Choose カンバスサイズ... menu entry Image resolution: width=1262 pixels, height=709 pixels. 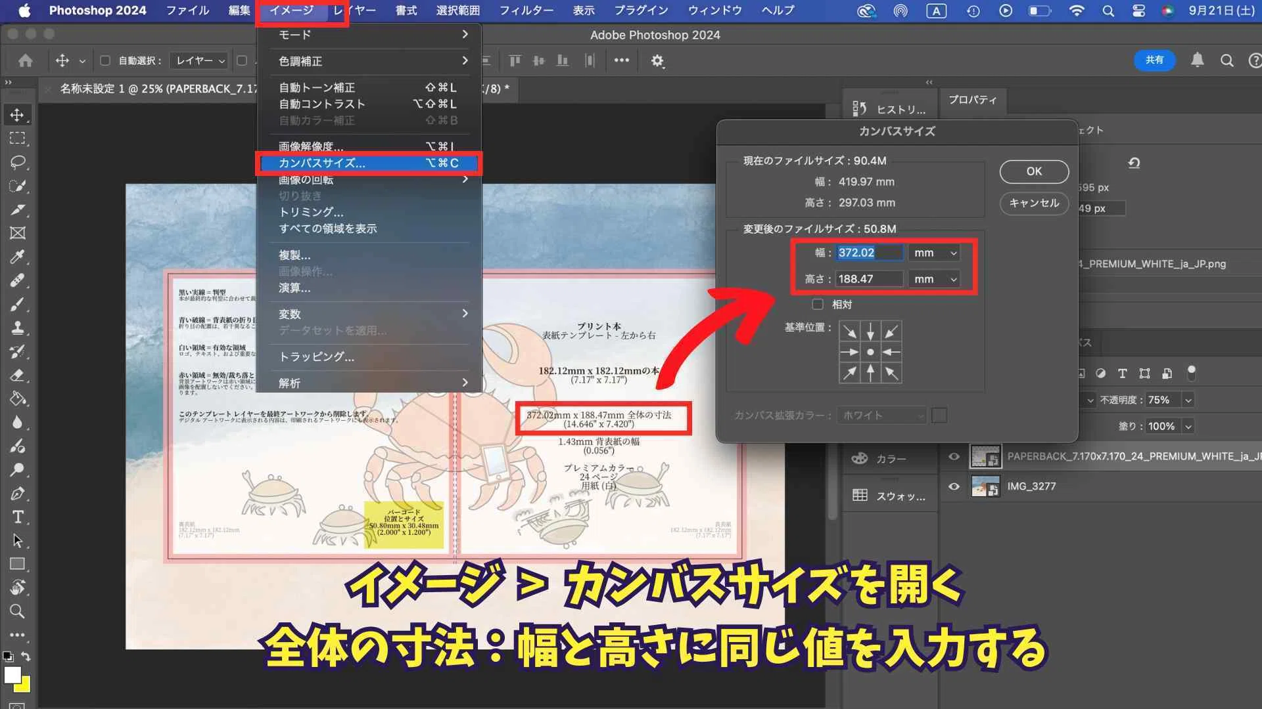coord(370,163)
